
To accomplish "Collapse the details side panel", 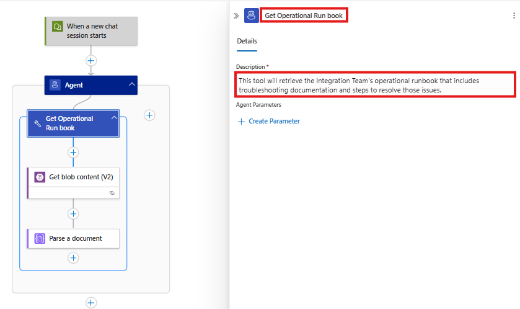I will (236, 16).
